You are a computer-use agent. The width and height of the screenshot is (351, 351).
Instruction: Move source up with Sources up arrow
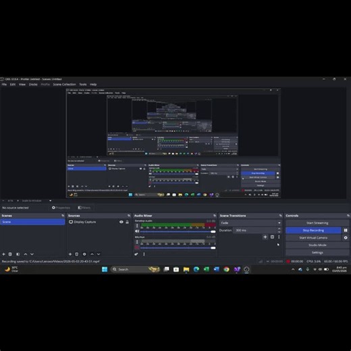[x=92, y=254]
